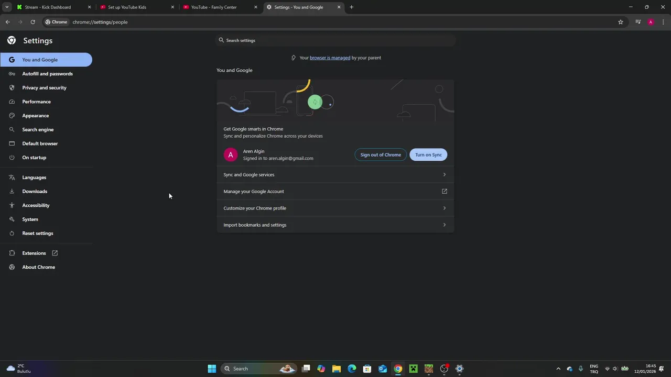The width and height of the screenshot is (671, 377).
Task: Expand Customize your Chrome profile
Action: click(335, 208)
